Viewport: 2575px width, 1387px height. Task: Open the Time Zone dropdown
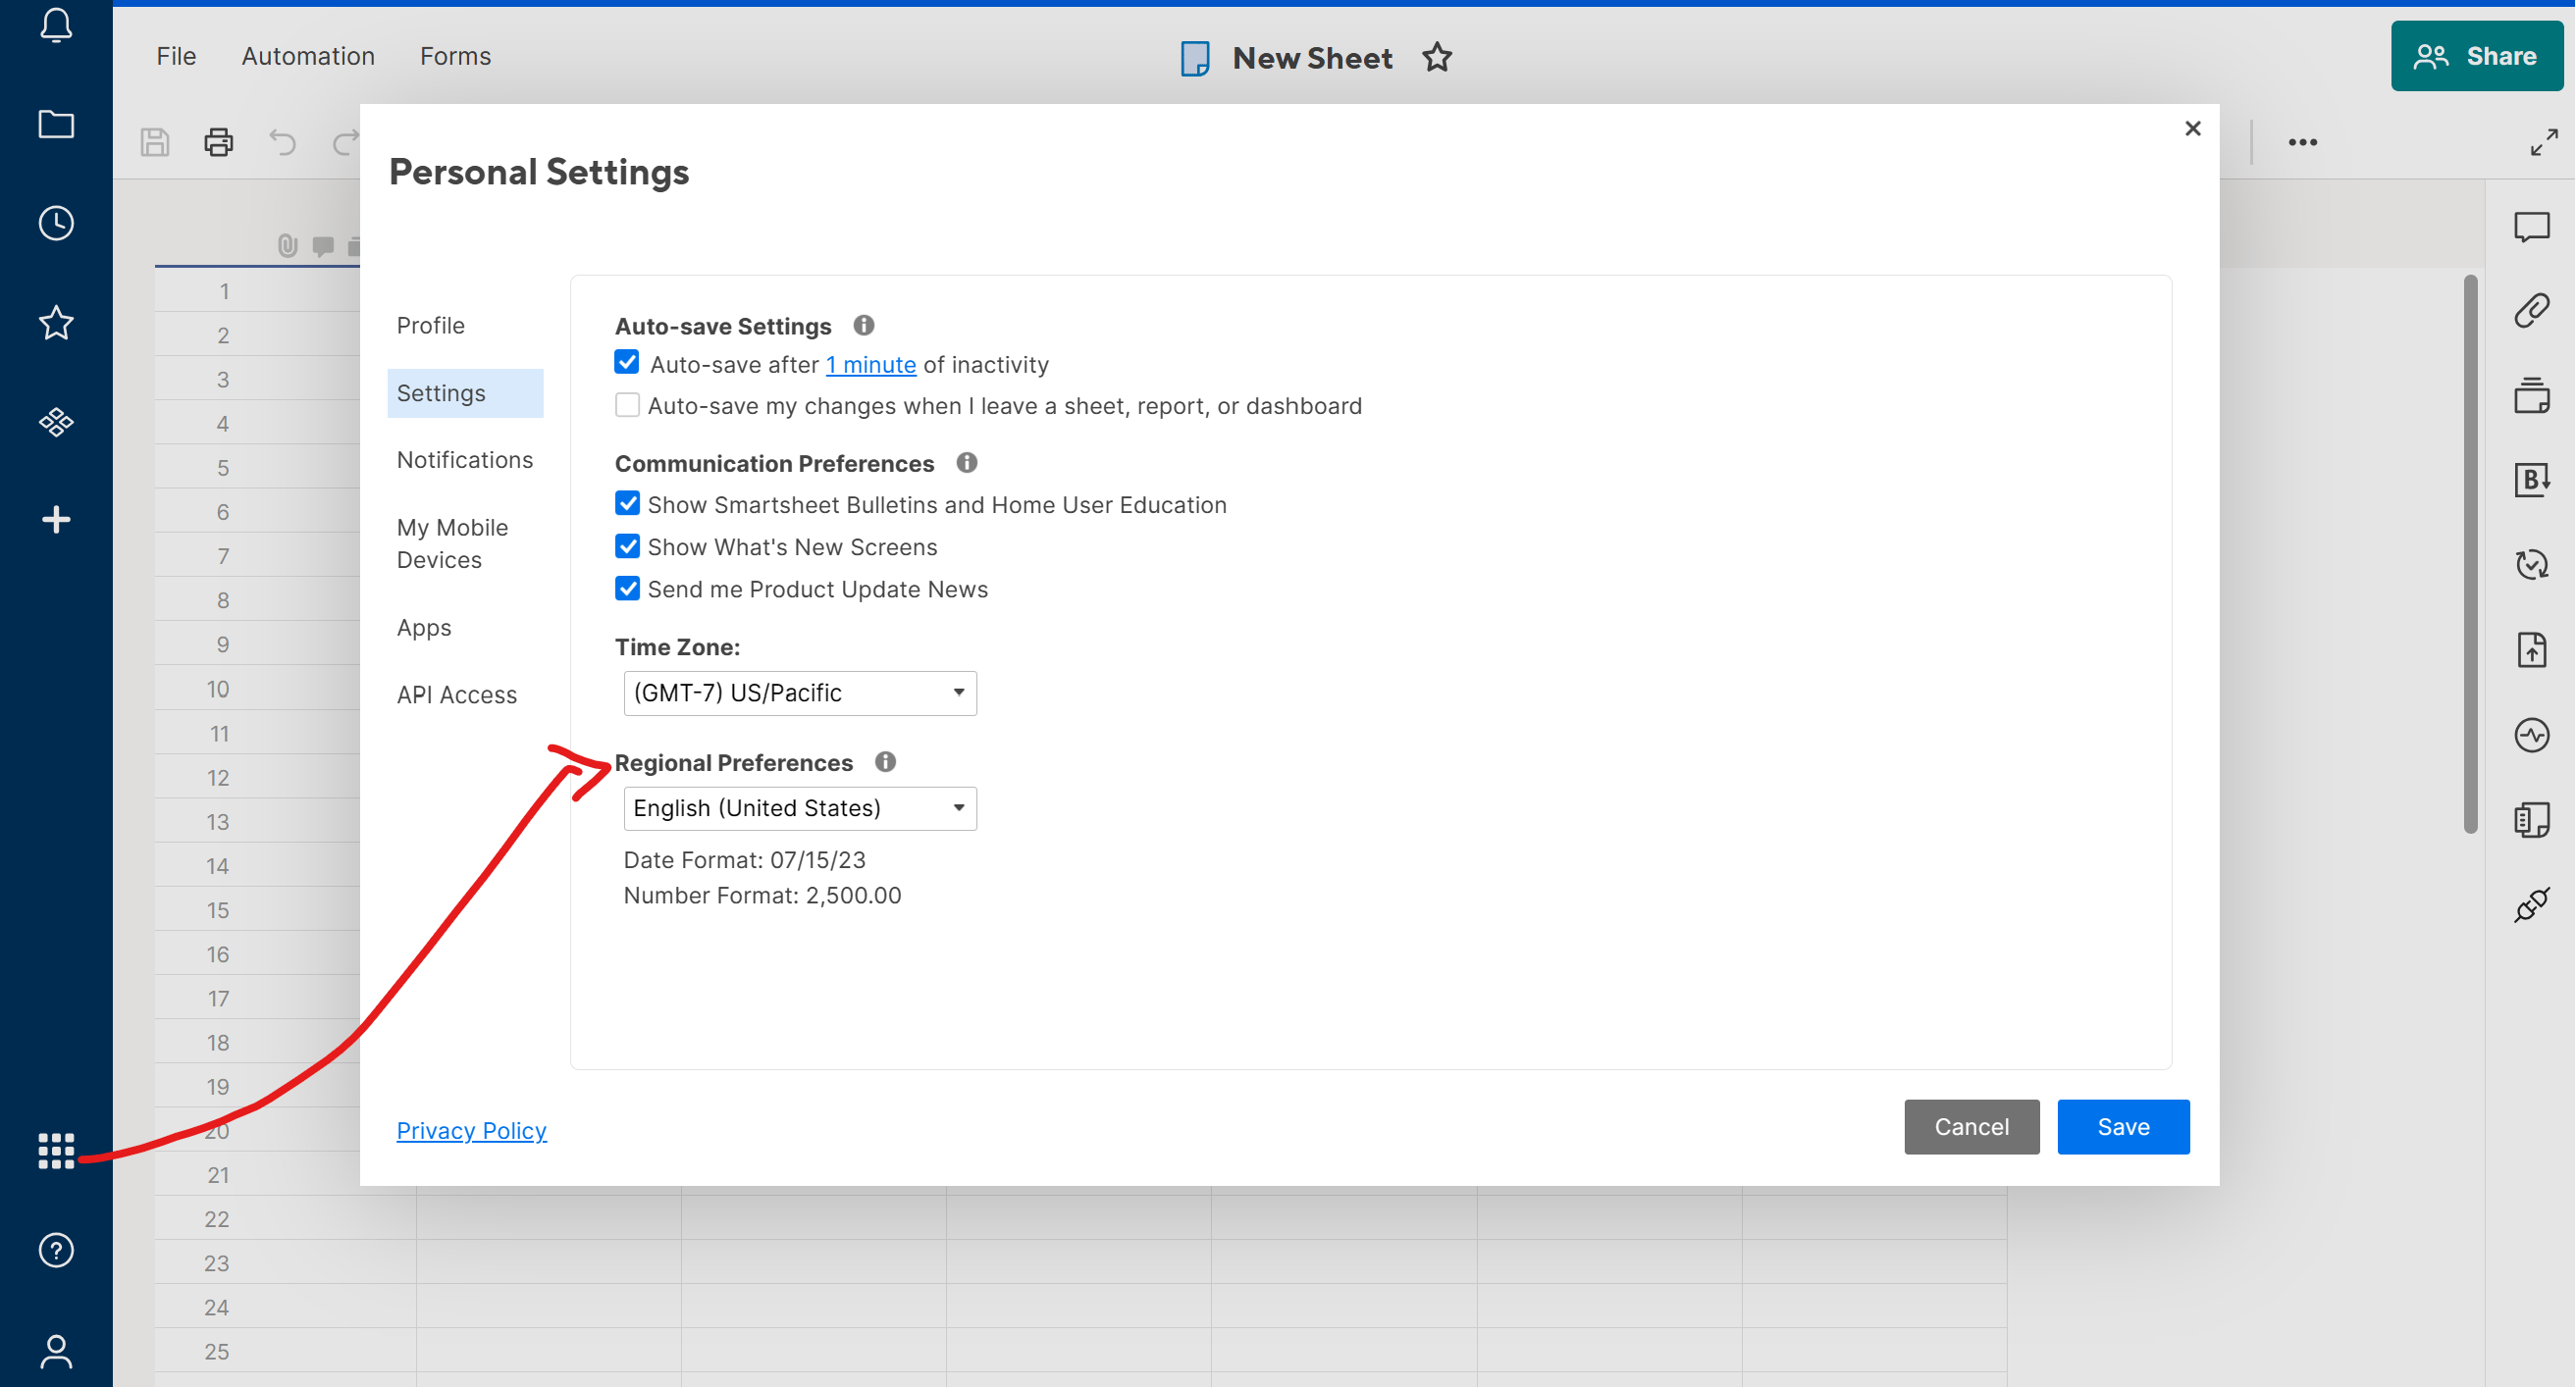800,693
